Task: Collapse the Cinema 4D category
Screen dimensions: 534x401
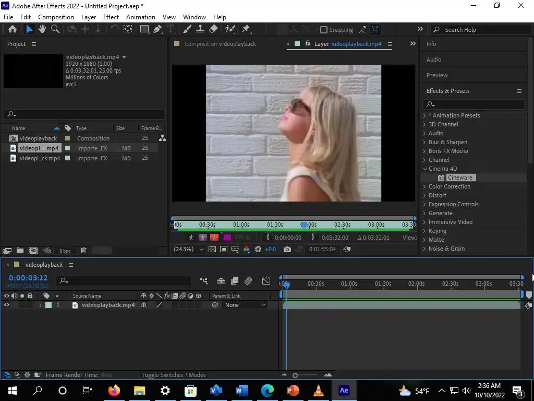Action: (x=424, y=169)
